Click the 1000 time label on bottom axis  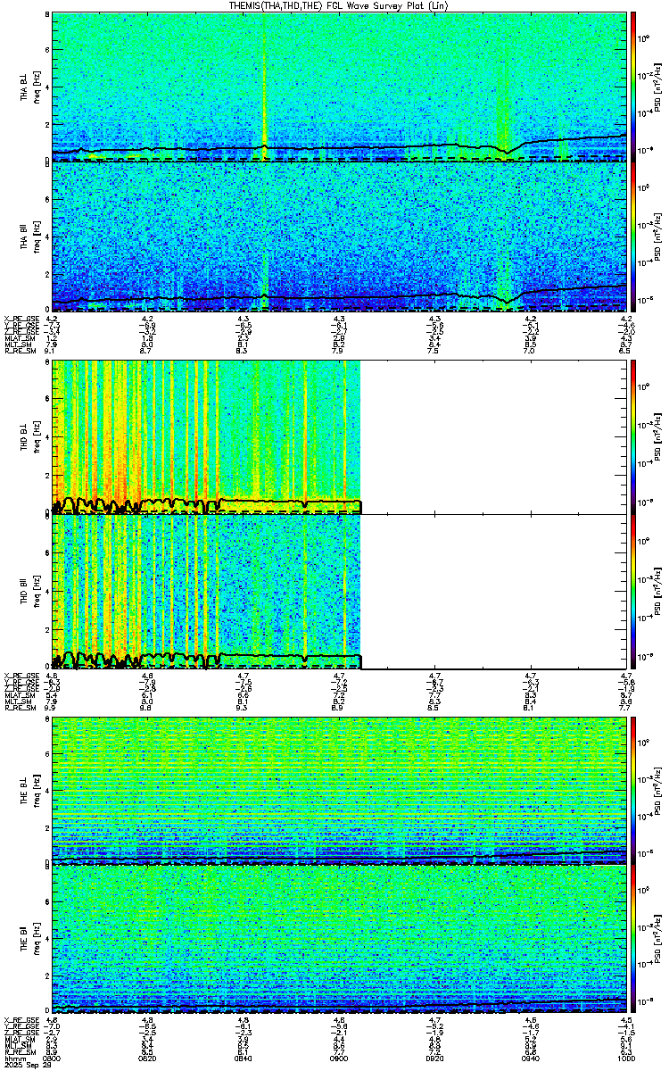627,1052
